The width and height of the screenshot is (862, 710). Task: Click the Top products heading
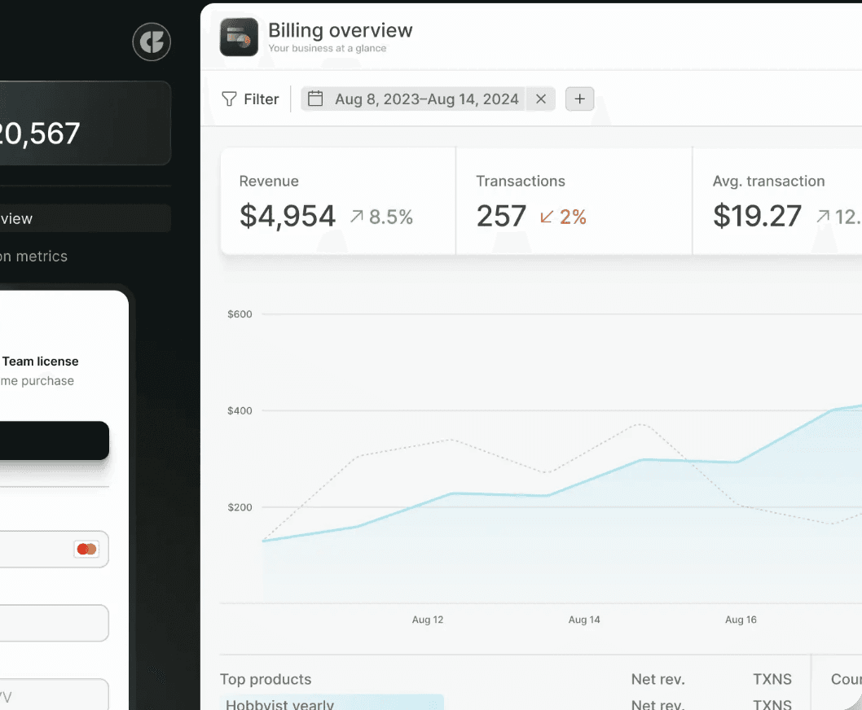click(x=266, y=679)
